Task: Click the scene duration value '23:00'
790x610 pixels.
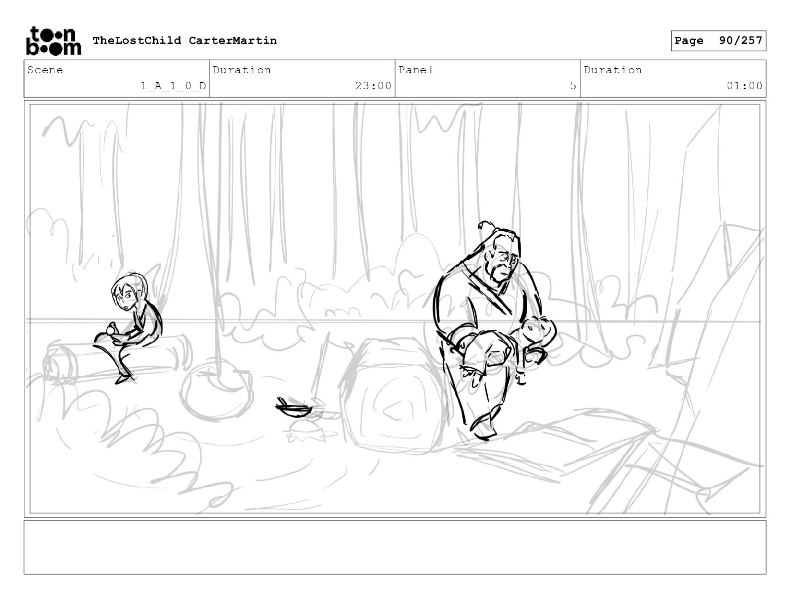Action: (374, 86)
